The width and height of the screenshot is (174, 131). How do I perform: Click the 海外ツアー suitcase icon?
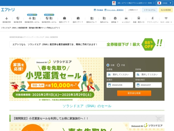78,18
